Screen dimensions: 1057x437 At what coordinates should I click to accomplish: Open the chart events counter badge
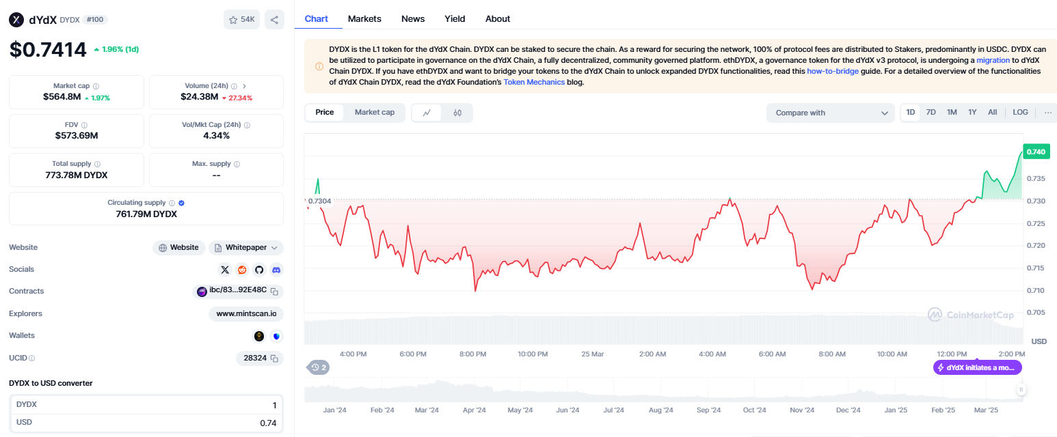319,367
